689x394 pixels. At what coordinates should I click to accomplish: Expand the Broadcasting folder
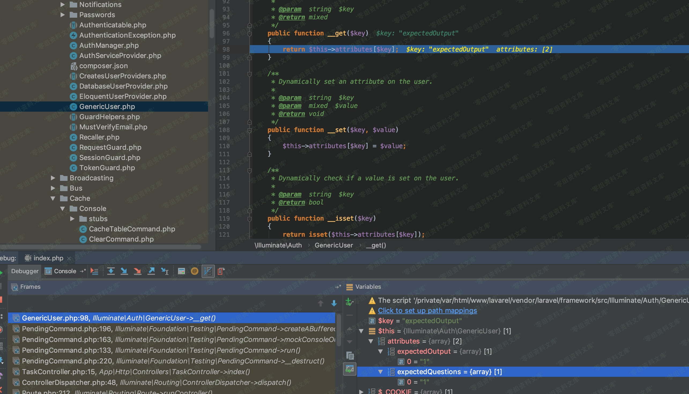point(53,178)
